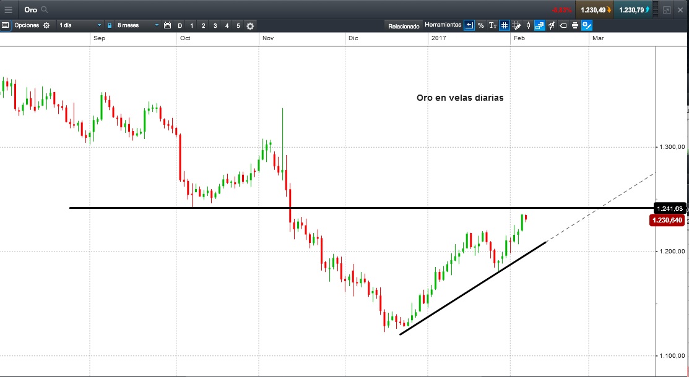Image resolution: width=689 pixels, height=377 pixels.
Task: Open presets gear settings after button 5
Action: [x=250, y=26]
